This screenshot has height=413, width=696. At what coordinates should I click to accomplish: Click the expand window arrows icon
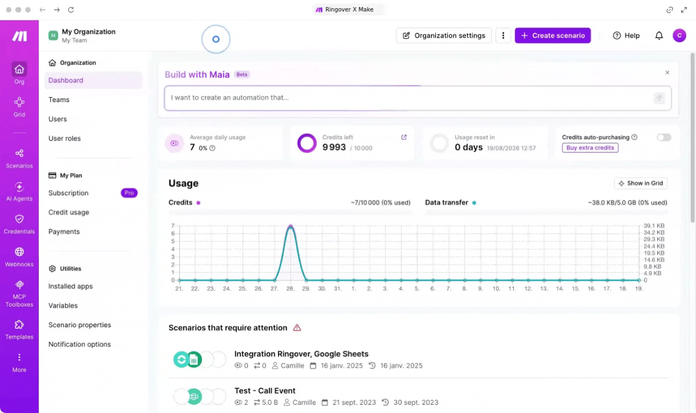tap(684, 10)
